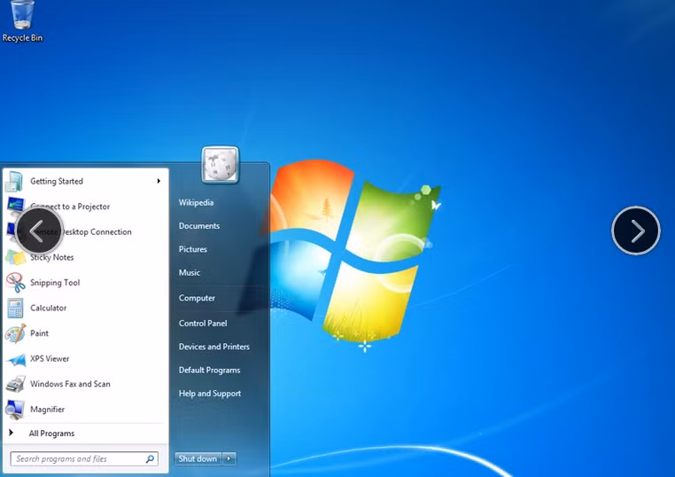Select Windows Fax and Scan label
Image resolution: width=675 pixels, height=477 pixels.
70,384
